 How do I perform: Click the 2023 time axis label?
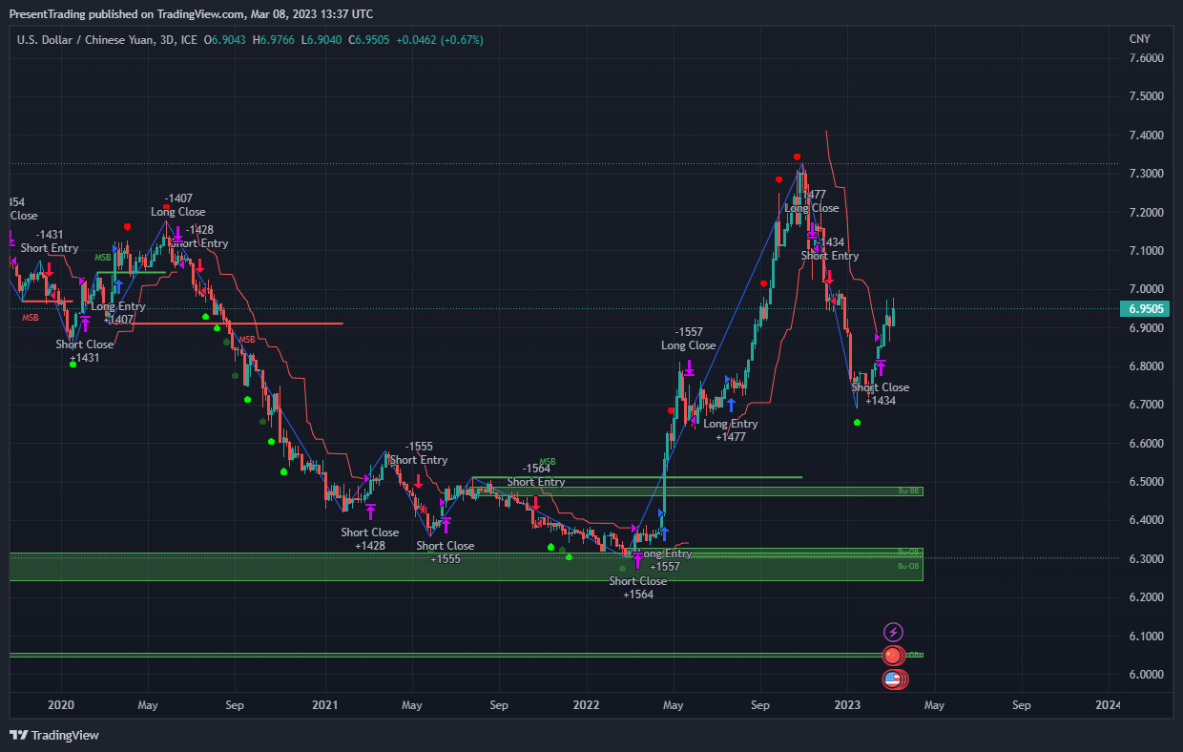tap(847, 706)
